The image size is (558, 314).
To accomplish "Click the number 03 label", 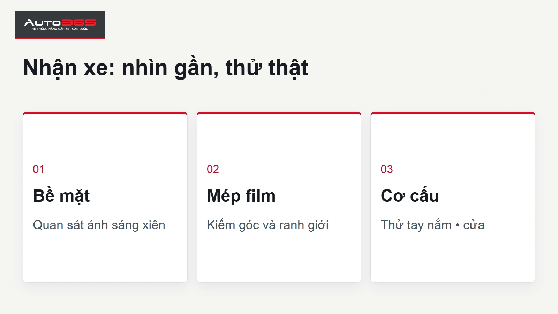I will pyautogui.click(x=387, y=169).
